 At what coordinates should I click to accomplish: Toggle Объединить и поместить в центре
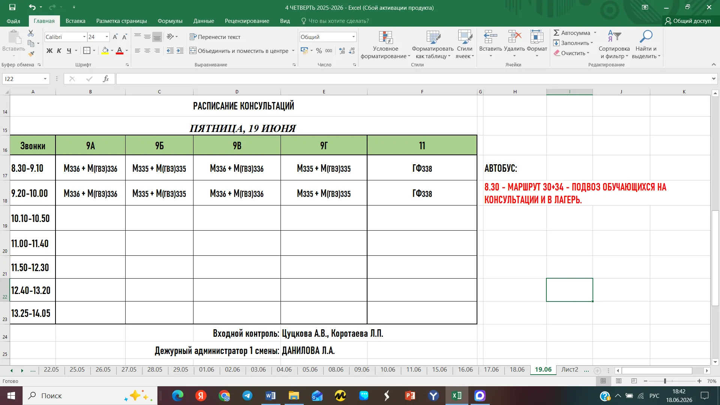point(239,51)
